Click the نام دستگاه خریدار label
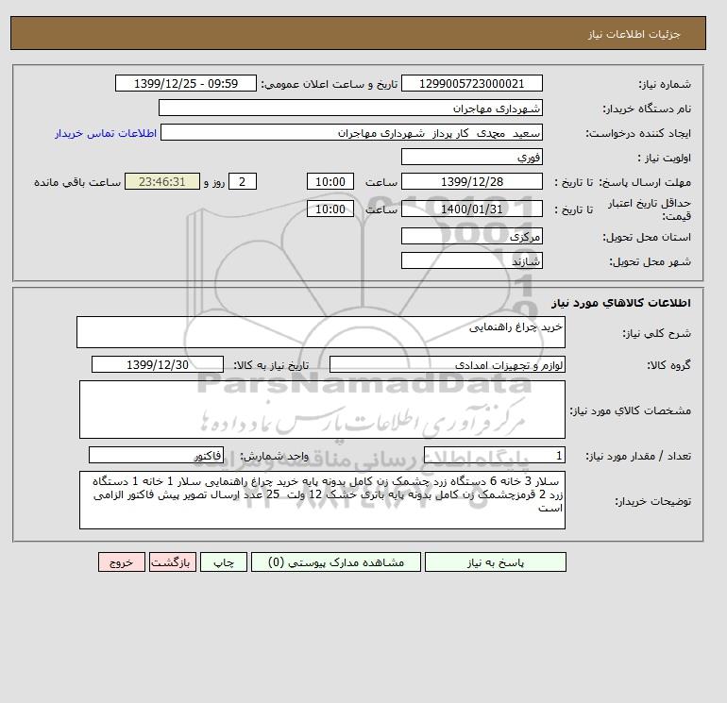The width and height of the screenshot is (727, 703). [647, 109]
